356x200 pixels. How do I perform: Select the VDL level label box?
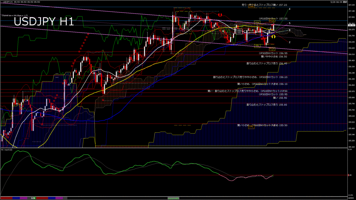click(257, 45)
